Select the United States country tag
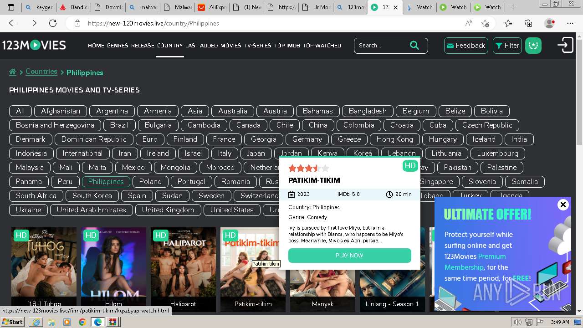583x328 pixels. [231, 210]
